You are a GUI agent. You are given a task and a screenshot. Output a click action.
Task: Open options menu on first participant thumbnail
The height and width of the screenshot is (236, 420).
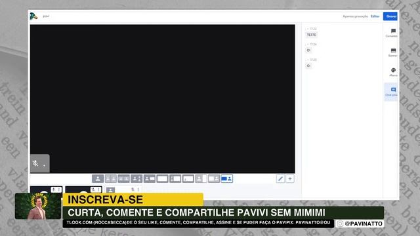pos(59,189)
